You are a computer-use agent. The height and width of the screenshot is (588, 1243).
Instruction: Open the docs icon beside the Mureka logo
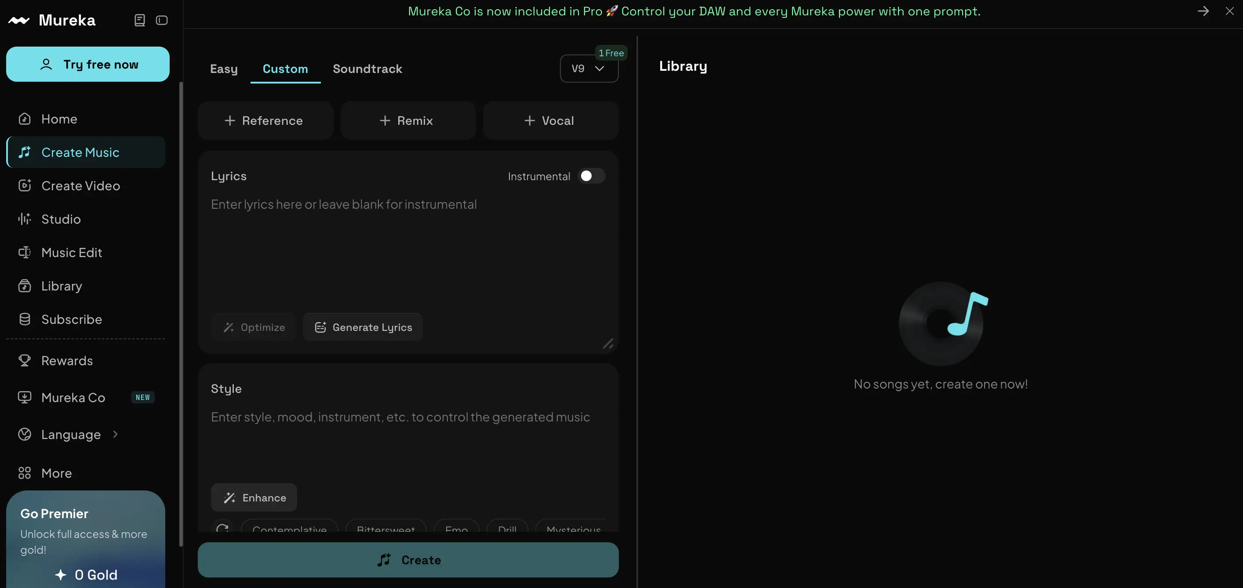click(139, 20)
